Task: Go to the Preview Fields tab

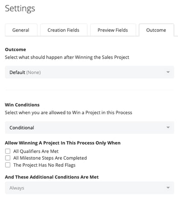Action: [113, 30]
